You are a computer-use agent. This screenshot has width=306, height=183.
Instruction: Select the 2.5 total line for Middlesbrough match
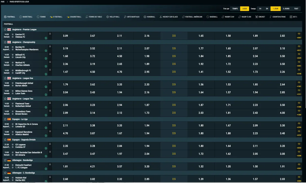[174, 72]
